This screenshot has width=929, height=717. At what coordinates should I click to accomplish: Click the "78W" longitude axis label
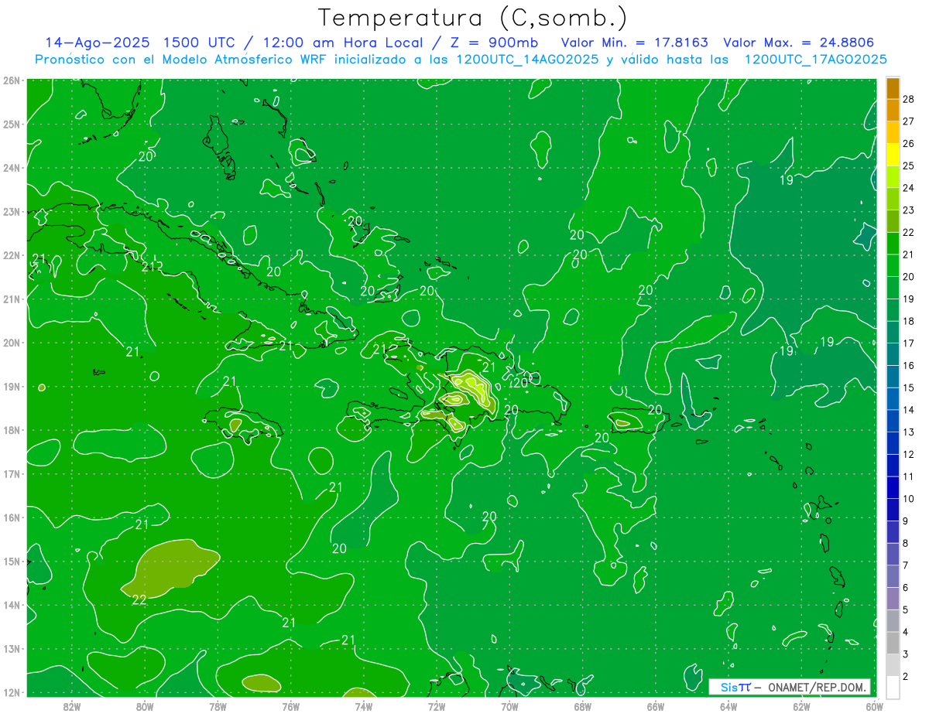coord(218,706)
